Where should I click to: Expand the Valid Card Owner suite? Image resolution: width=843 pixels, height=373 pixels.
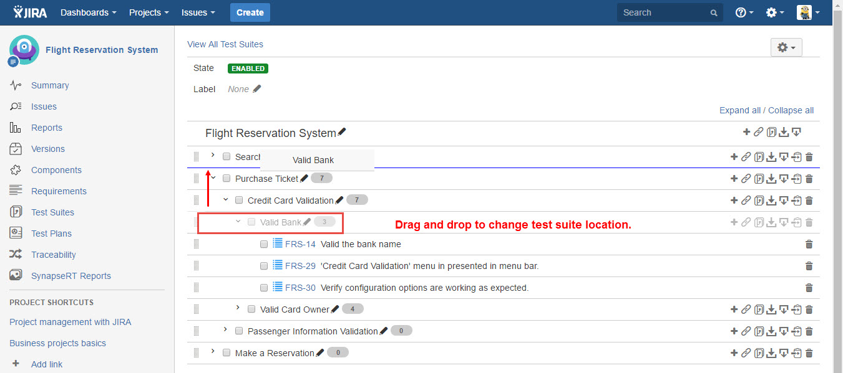click(x=238, y=308)
